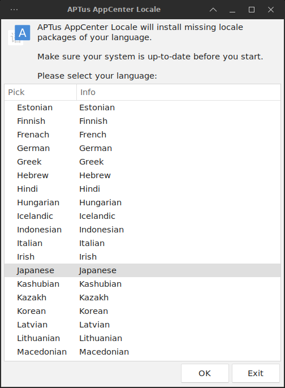
Task: Select Korean in the Pick column
Action: (x=32, y=311)
